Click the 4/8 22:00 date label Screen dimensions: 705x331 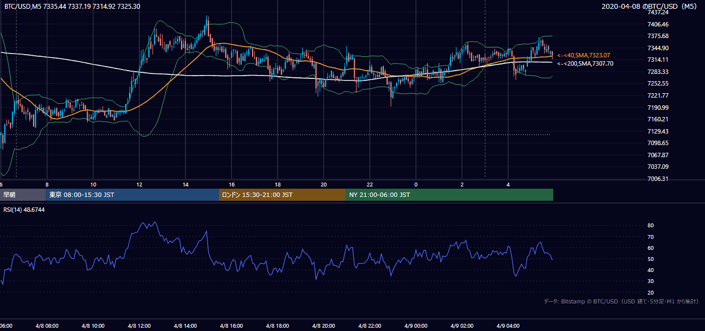coord(370,326)
